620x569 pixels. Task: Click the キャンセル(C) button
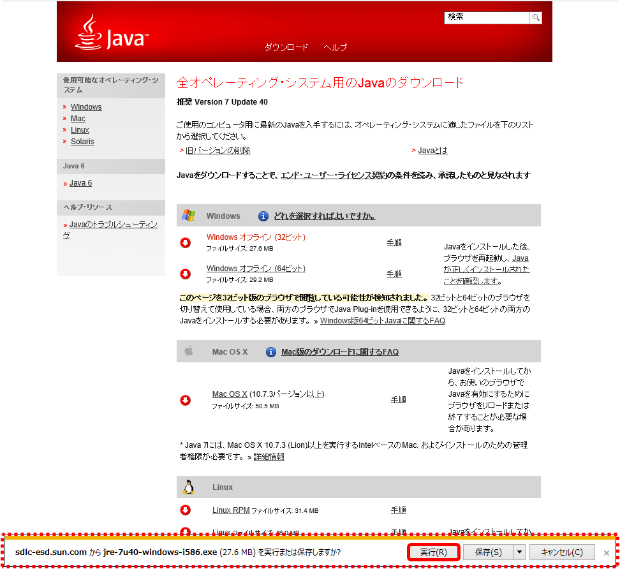tap(562, 552)
